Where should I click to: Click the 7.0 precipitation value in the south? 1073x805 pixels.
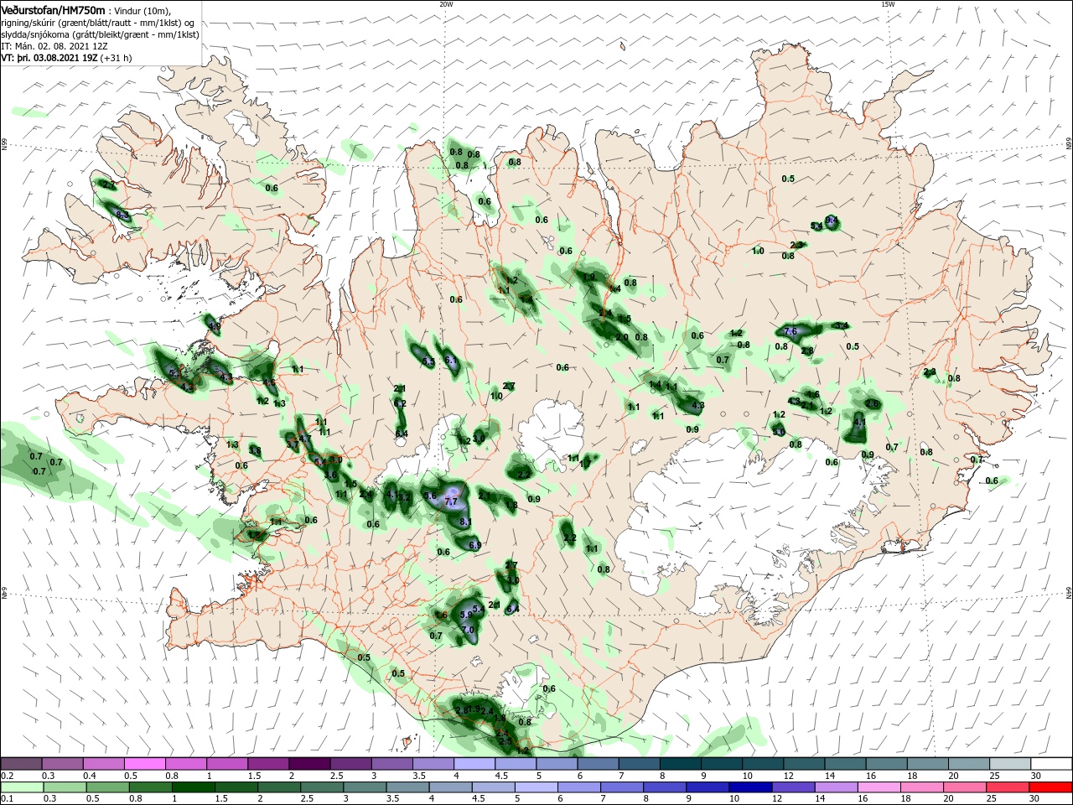click(469, 630)
